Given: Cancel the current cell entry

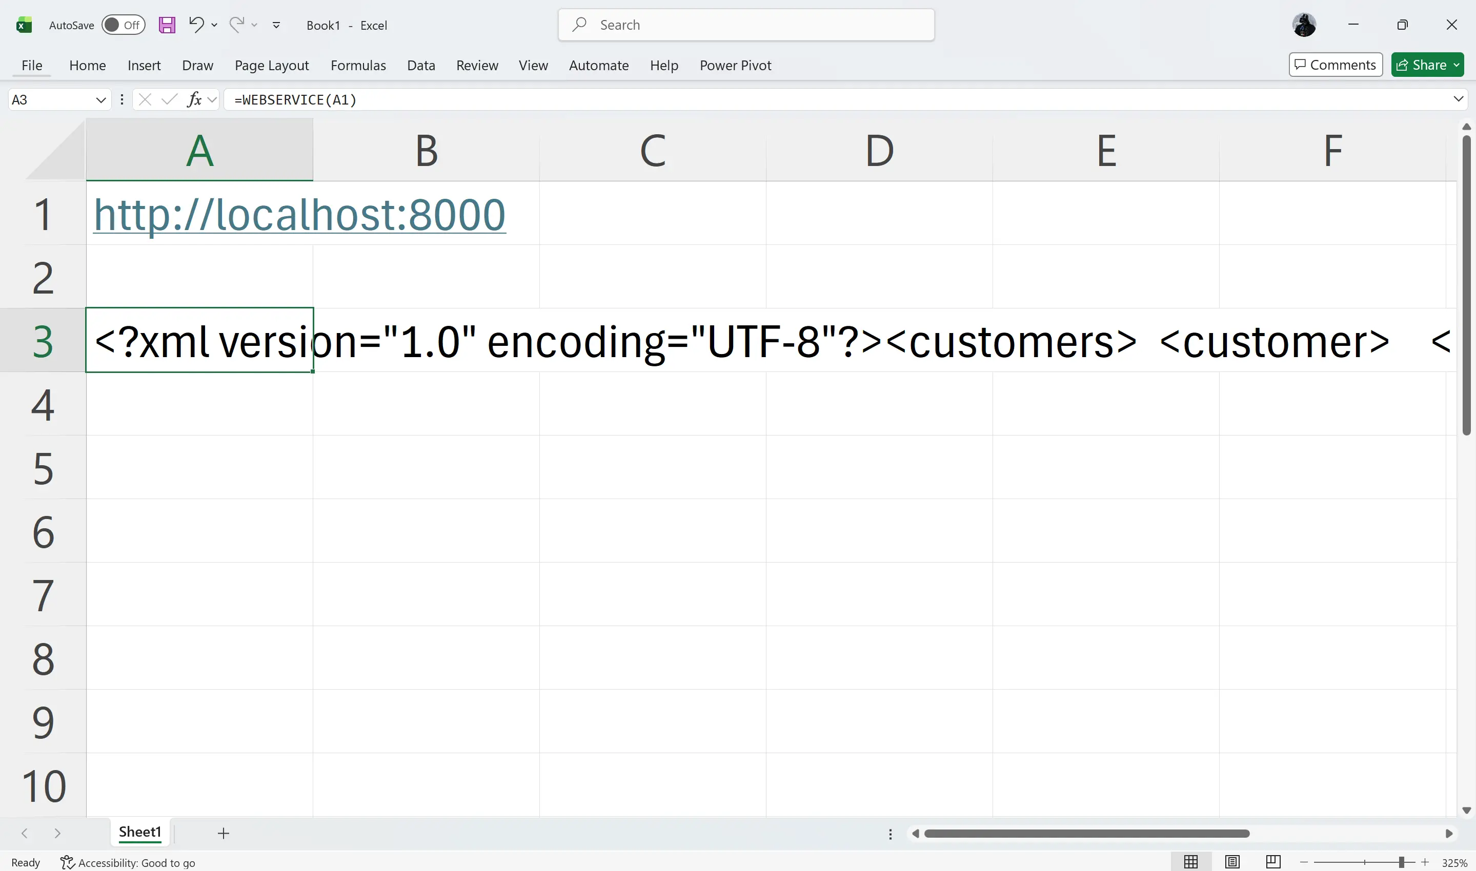Looking at the screenshot, I should (x=145, y=99).
